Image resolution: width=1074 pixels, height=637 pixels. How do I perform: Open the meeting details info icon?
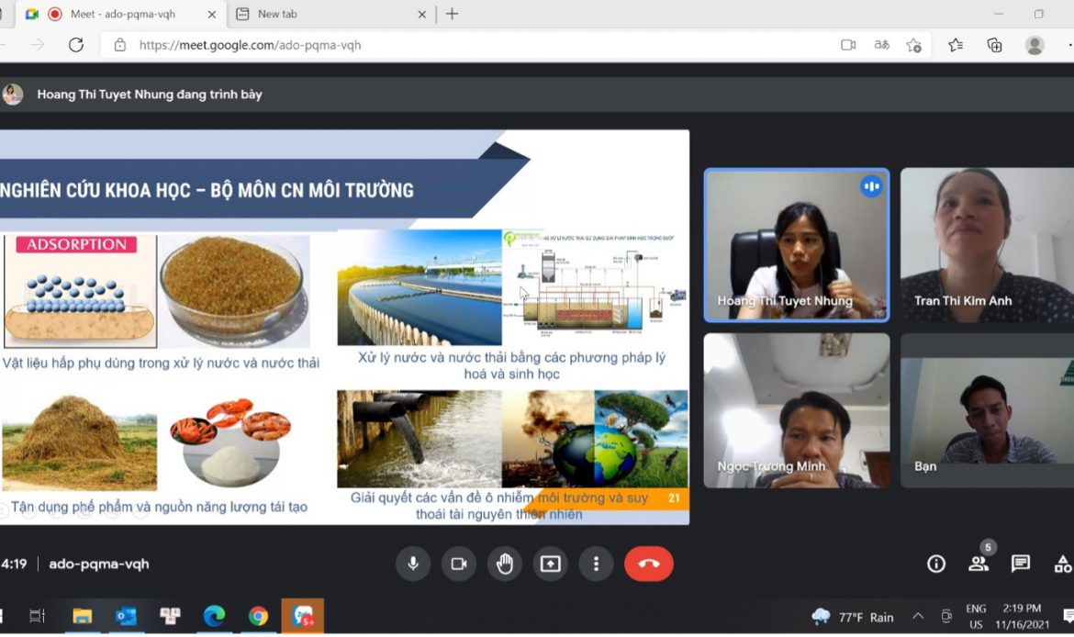(x=936, y=564)
